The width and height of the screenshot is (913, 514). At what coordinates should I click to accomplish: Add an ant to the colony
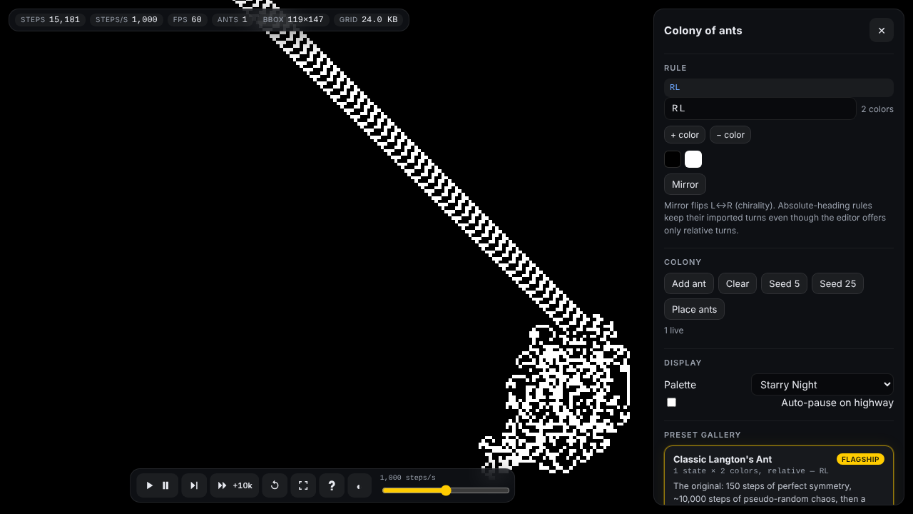[x=689, y=283]
